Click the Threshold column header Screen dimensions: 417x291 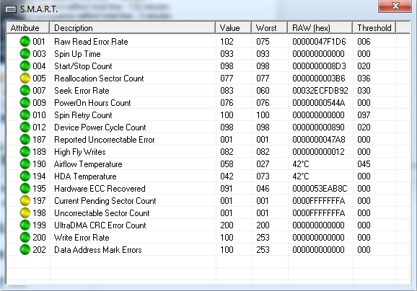[374, 27]
